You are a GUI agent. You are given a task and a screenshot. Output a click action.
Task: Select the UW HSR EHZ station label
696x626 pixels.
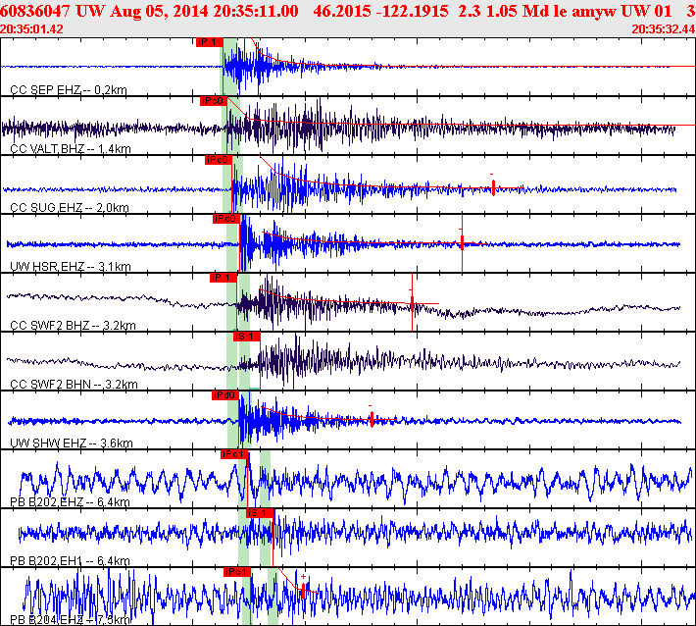71,267
